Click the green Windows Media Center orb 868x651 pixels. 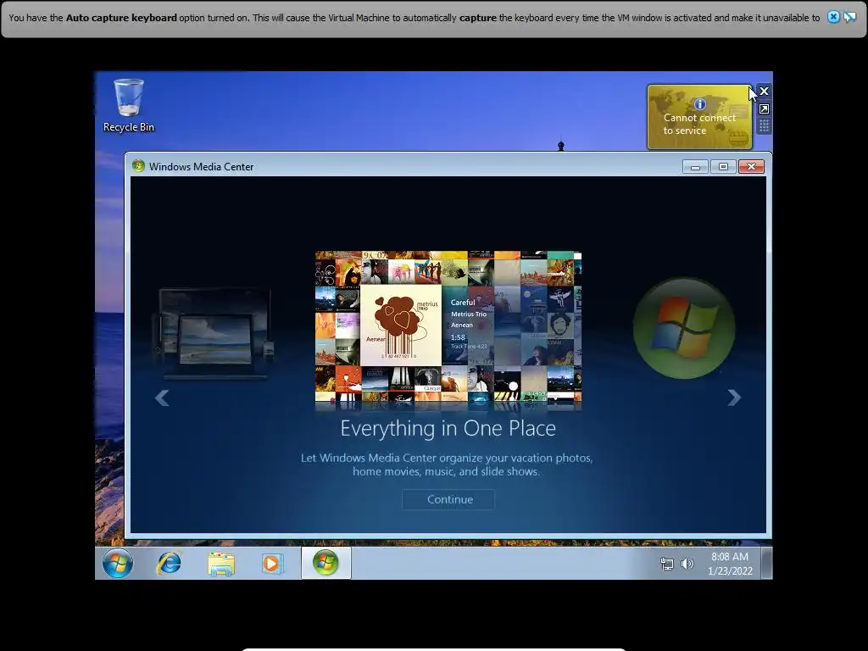tap(684, 328)
